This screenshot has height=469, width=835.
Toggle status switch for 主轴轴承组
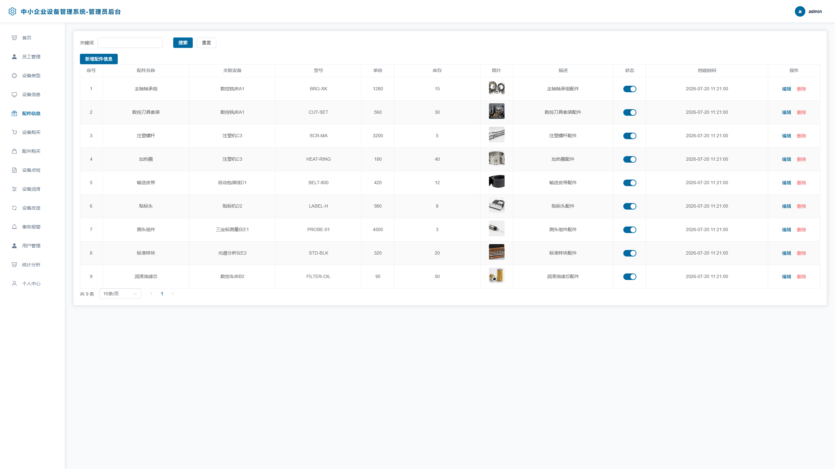click(630, 89)
